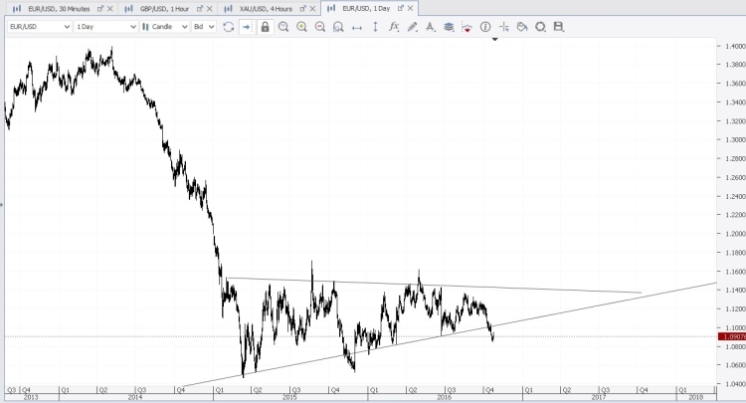Screen dimensions: 746x403
Task: Click the vertical fit arrows icon
Action: tap(375, 27)
